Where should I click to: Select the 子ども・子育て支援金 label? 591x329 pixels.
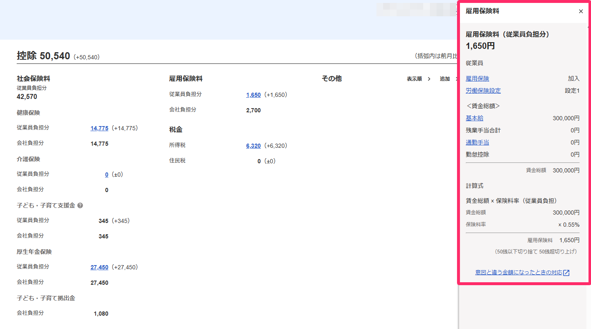tap(46, 205)
